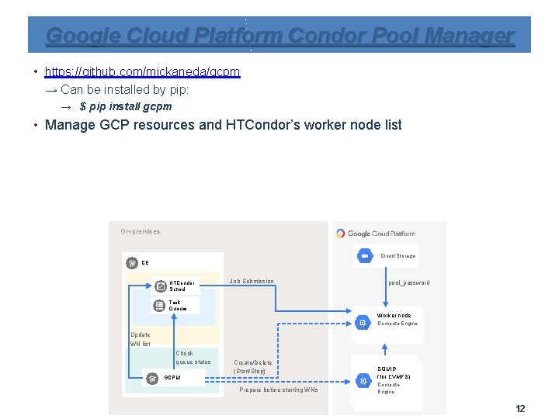The height and width of the screenshot is (419, 559).
Task: Click the 'Create/Delete (Start/Stop)' label
Action: point(253,366)
